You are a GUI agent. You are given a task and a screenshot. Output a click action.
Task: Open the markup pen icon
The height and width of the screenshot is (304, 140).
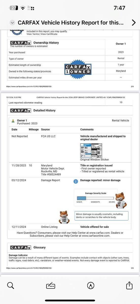pyautogui.click(x=91, y=285)
